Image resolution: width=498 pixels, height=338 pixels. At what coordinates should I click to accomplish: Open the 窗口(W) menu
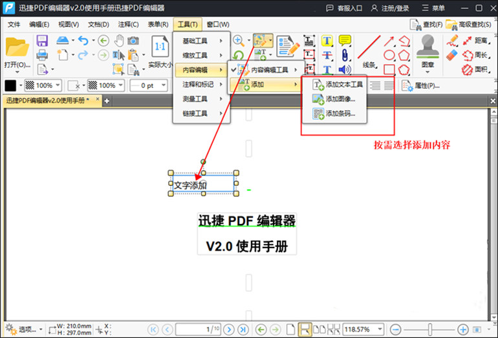218,25
